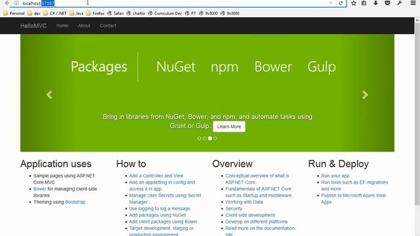Image resolution: width=420 pixels, height=236 pixels.
Task: Click the HelloMVC brand link
Action: click(33, 26)
